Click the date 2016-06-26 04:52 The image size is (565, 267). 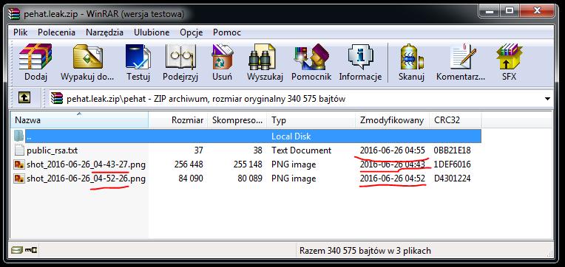(x=393, y=178)
